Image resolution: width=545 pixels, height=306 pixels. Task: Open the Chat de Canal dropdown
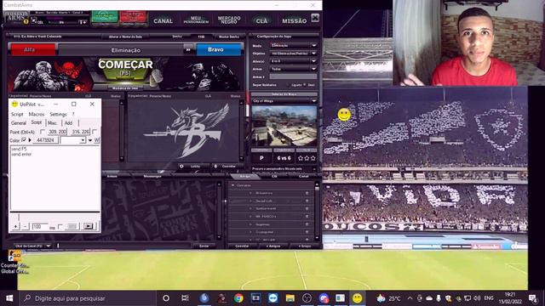(32, 246)
